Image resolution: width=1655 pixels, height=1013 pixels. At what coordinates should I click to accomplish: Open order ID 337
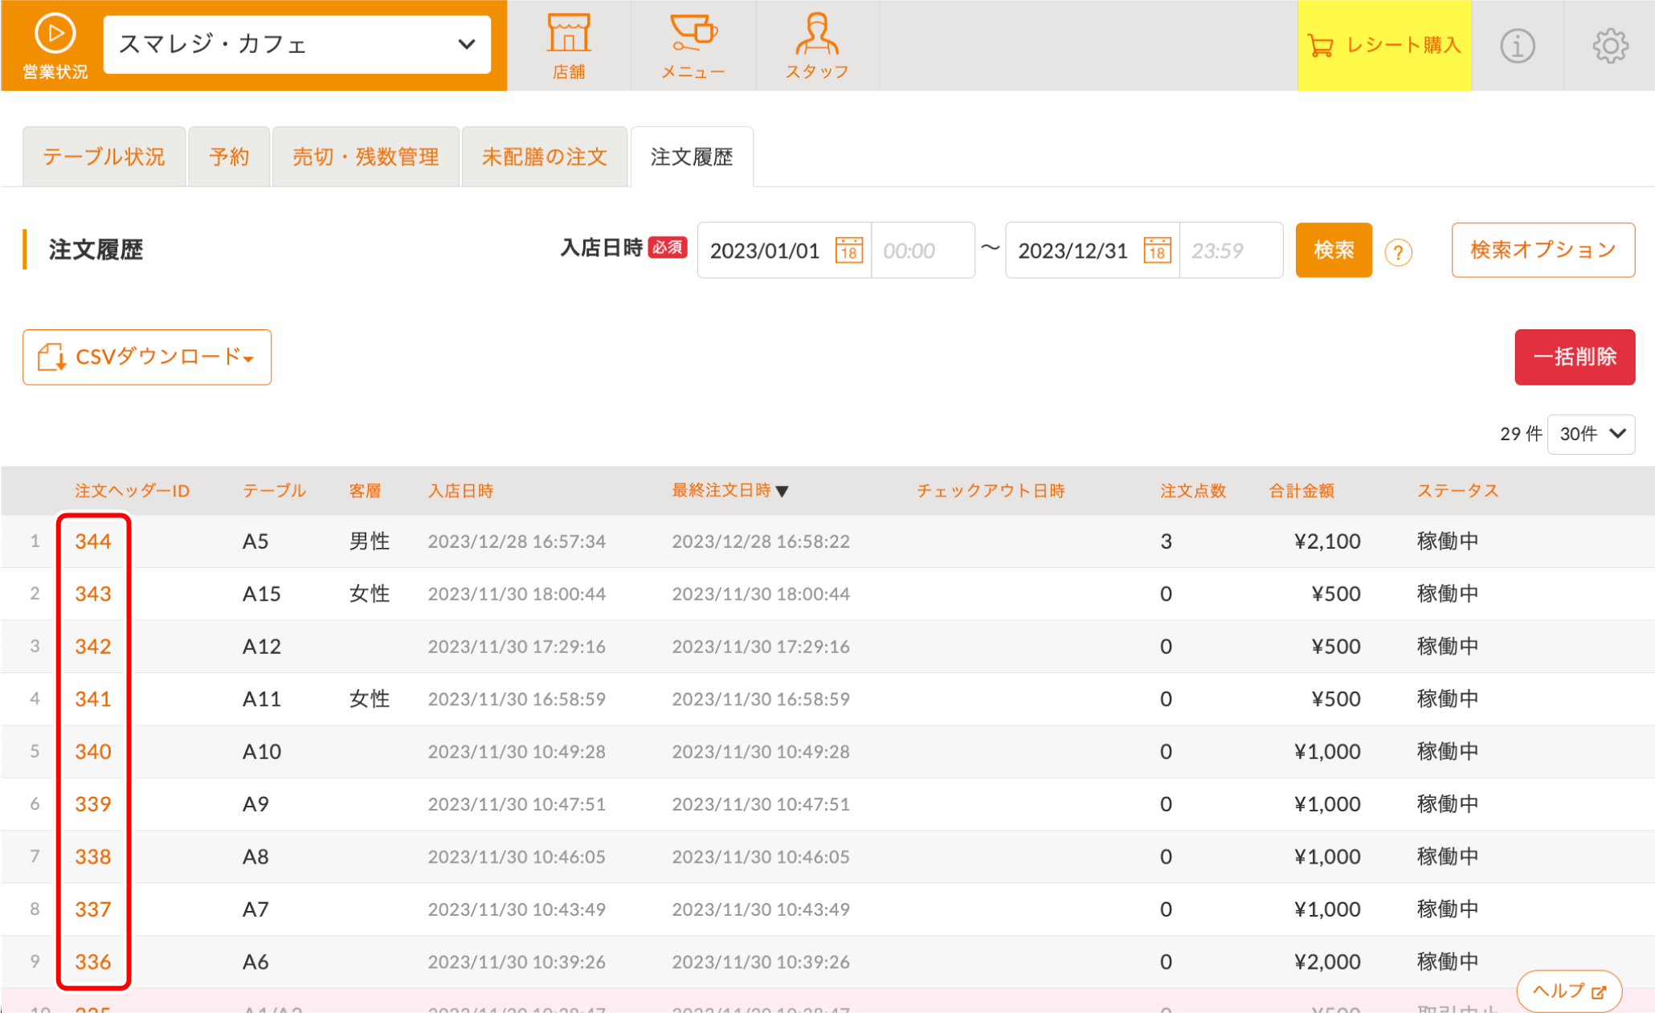(93, 909)
